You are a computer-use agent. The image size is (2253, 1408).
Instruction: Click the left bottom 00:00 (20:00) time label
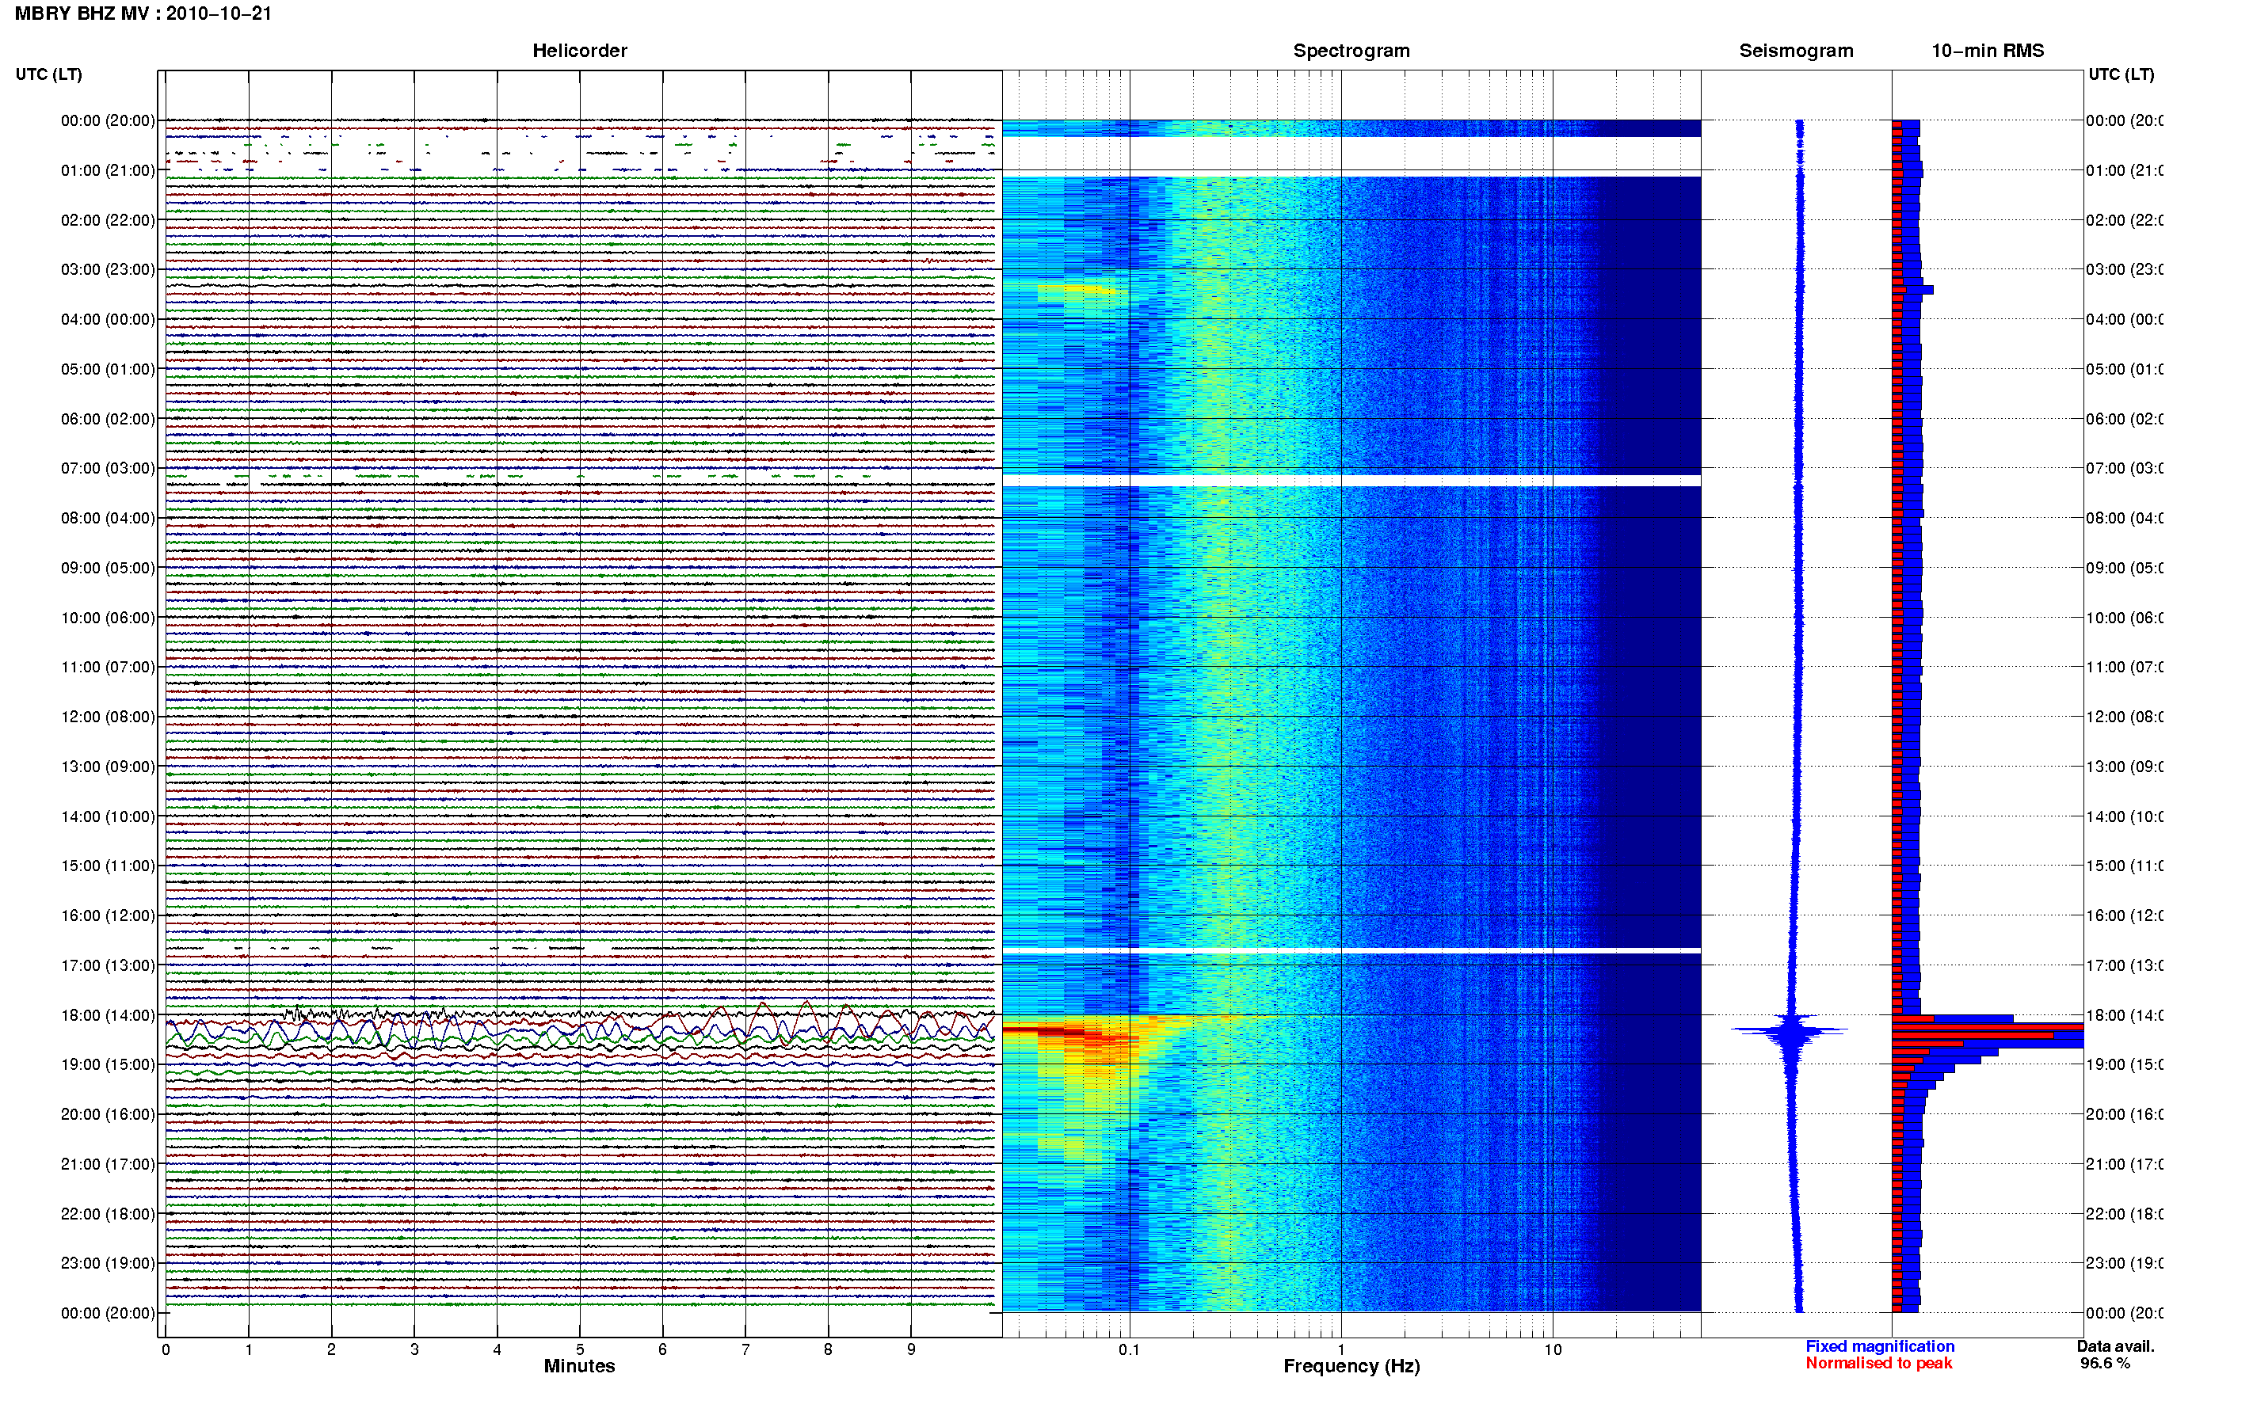coord(108,1313)
